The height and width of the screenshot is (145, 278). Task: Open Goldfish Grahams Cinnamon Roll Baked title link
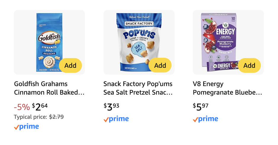pyautogui.click(x=49, y=88)
